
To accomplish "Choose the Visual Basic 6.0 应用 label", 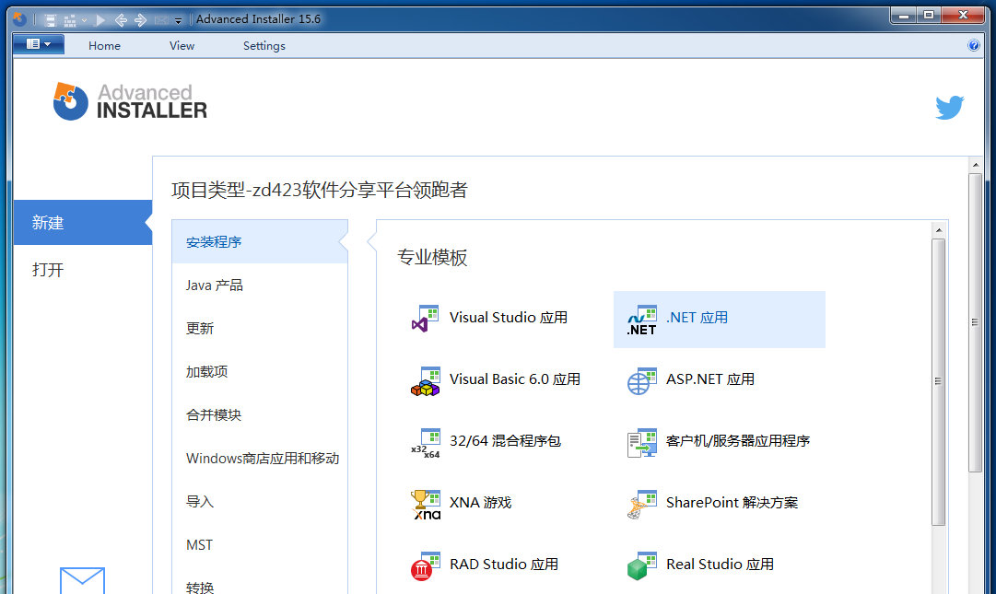I will point(514,379).
